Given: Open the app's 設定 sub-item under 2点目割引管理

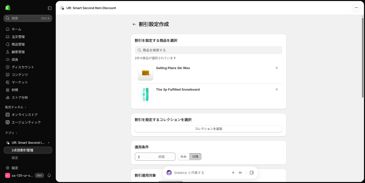Looking at the screenshot, I should (x=28, y=158).
